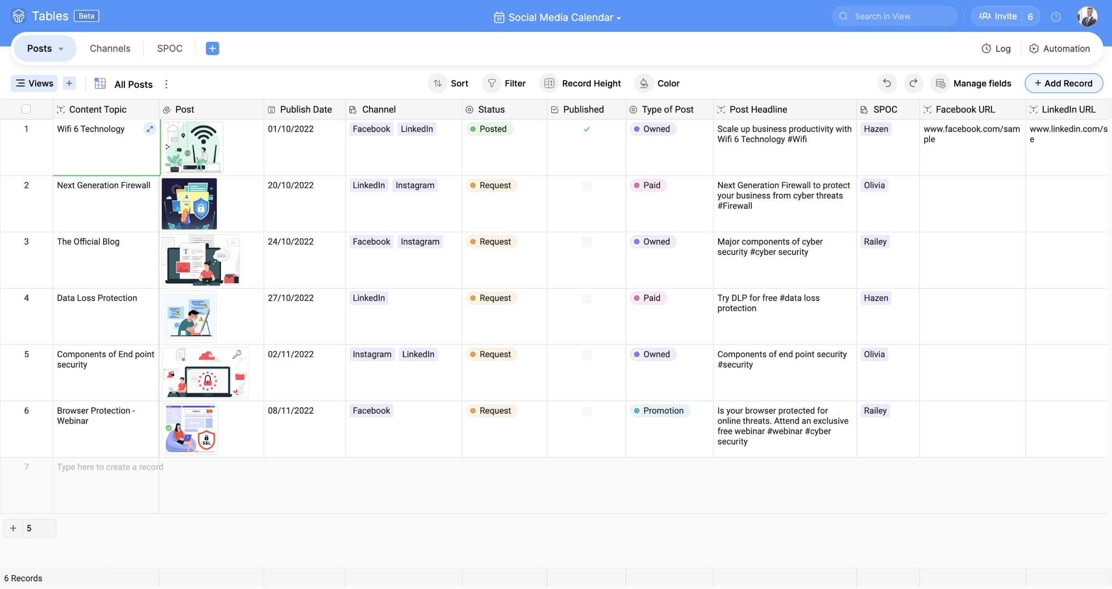The height and width of the screenshot is (589, 1112).
Task: Open the Log history panel
Action: [996, 48]
